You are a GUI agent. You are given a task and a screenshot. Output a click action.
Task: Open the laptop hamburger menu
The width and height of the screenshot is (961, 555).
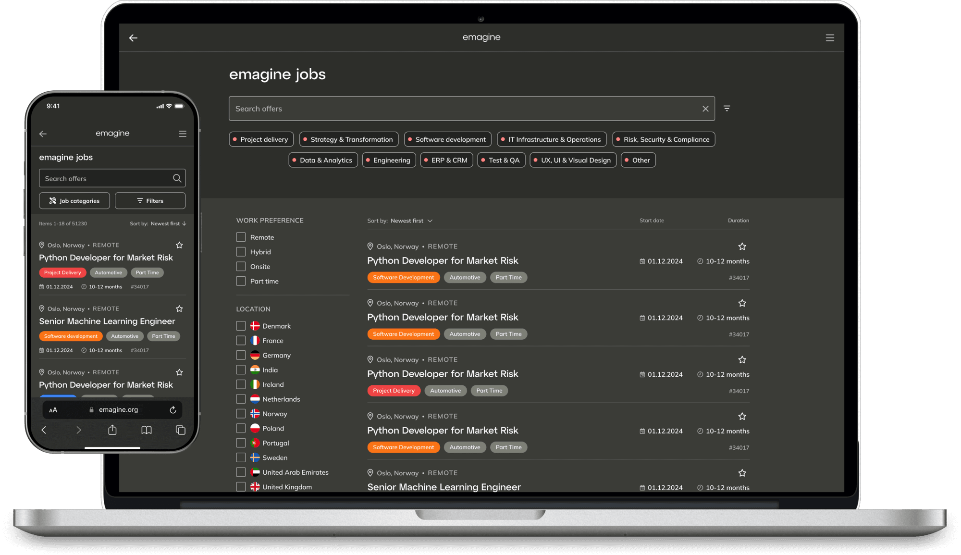pyautogui.click(x=830, y=38)
